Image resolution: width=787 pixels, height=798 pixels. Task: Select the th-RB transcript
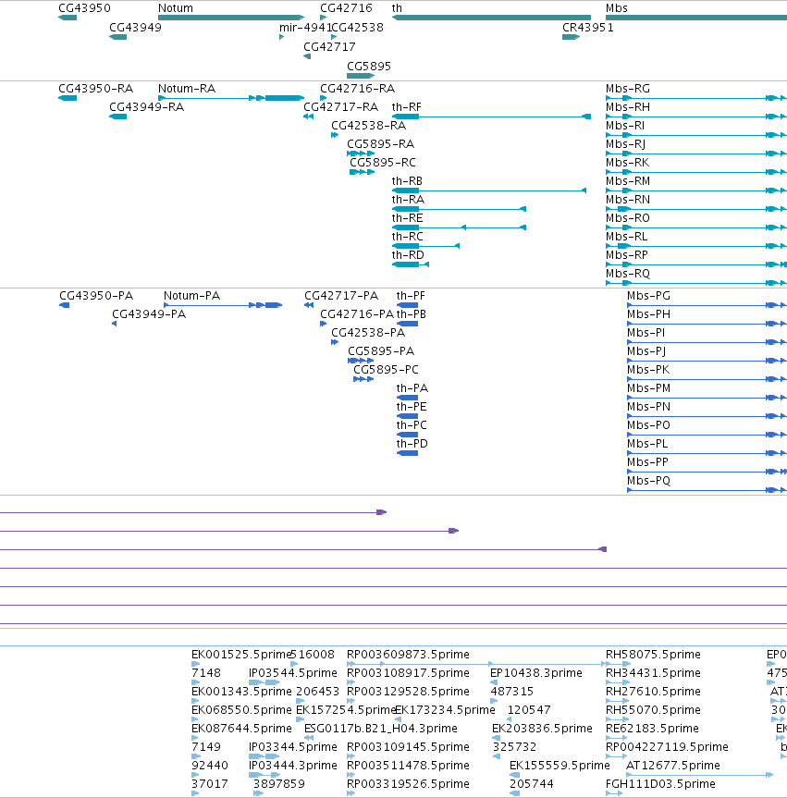pyautogui.click(x=488, y=190)
